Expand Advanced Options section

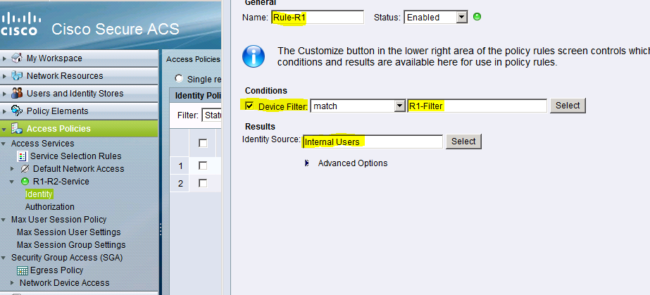[x=307, y=163]
